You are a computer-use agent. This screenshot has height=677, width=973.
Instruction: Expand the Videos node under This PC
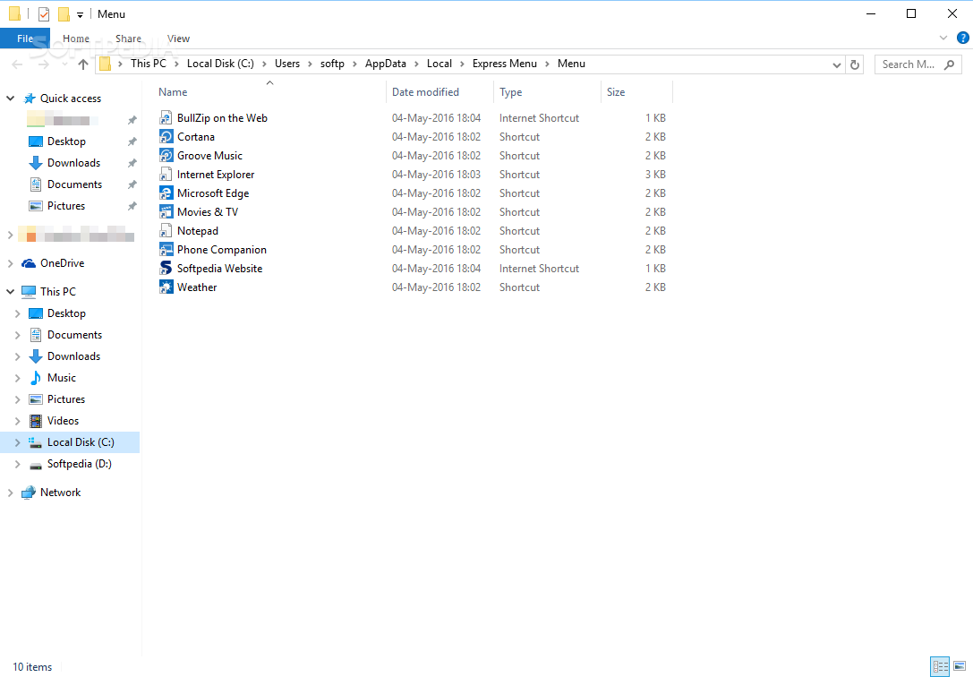(17, 421)
